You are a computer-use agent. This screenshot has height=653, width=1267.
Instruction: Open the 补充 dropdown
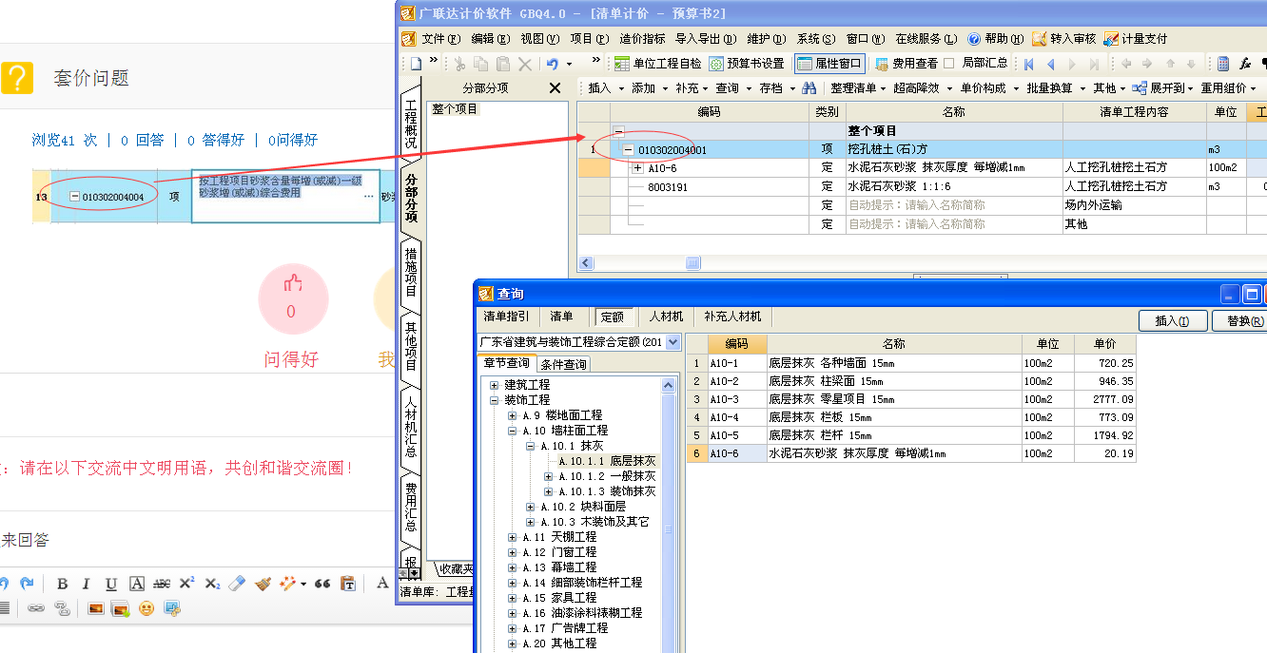click(x=692, y=87)
